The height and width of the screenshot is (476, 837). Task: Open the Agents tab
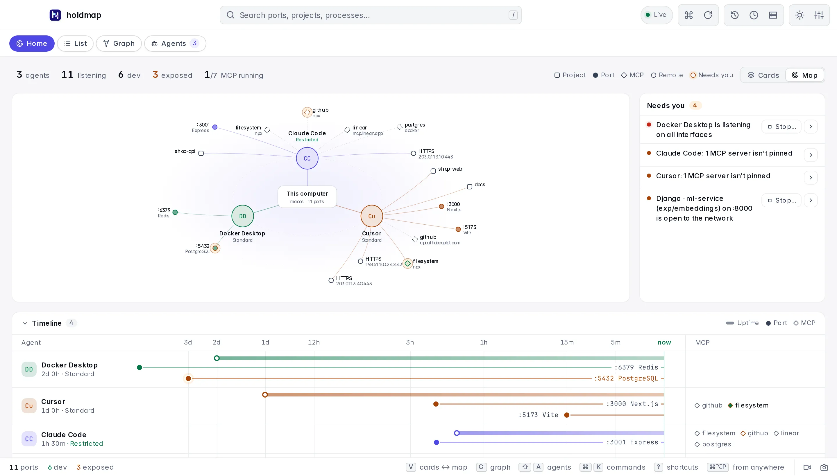[175, 44]
